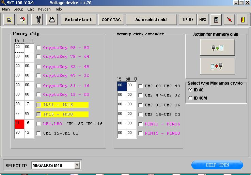251x175 pixels.
Task: Click the cell 15 next to red cell
Action: 29,124
